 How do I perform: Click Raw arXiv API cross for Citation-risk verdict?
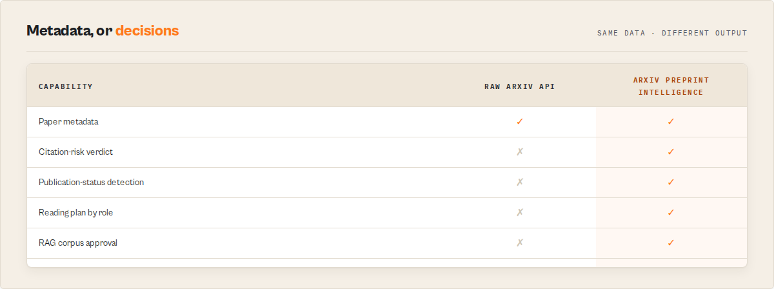point(520,152)
